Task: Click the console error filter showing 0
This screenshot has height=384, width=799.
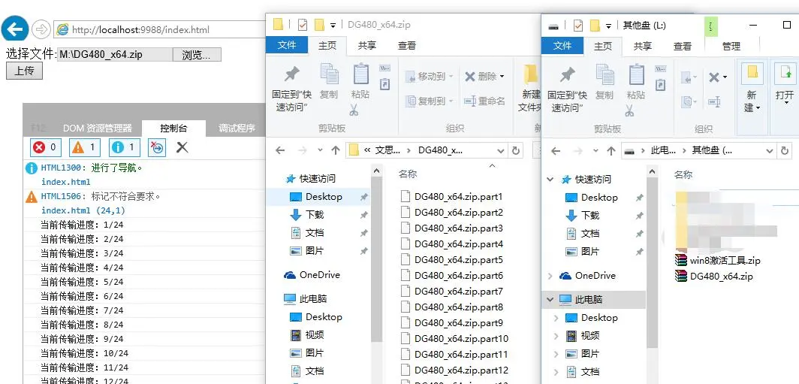Action: (45, 148)
